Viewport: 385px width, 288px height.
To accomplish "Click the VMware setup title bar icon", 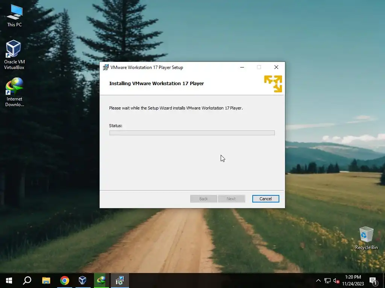I will (x=106, y=67).
